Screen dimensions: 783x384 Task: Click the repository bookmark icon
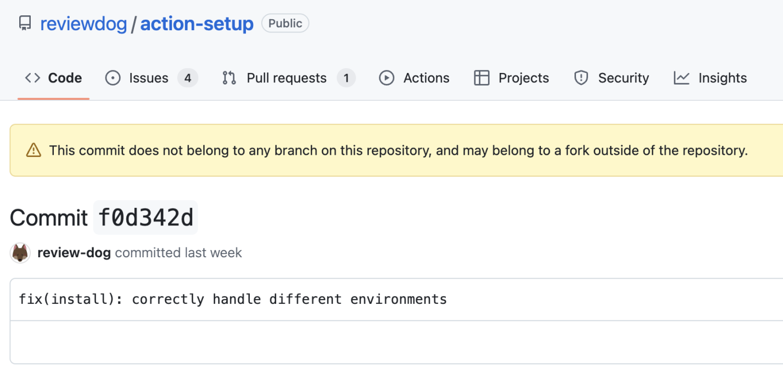click(x=24, y=23)
